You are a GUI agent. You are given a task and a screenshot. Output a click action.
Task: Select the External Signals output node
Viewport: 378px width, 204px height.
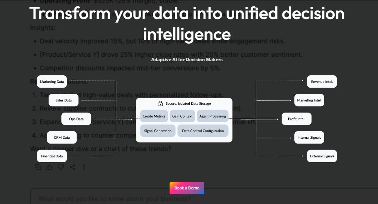click(322, 156)
